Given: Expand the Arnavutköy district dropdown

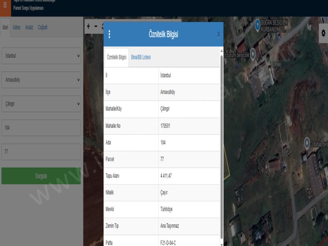Looking at the screenshot, I should [x=41, y=80].
